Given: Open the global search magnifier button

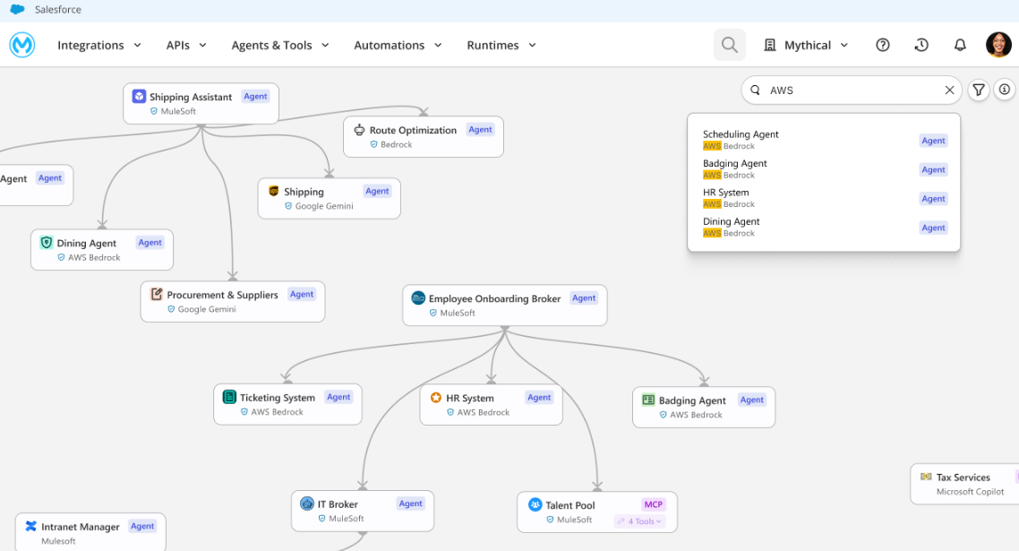Looking at the screenshot, I should pos(729,45).
